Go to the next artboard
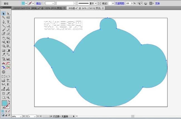This screenshot has width=181, height=119. (x=38, y=116)
